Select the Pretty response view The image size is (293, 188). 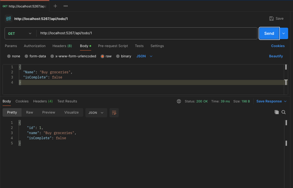(12, 112)
